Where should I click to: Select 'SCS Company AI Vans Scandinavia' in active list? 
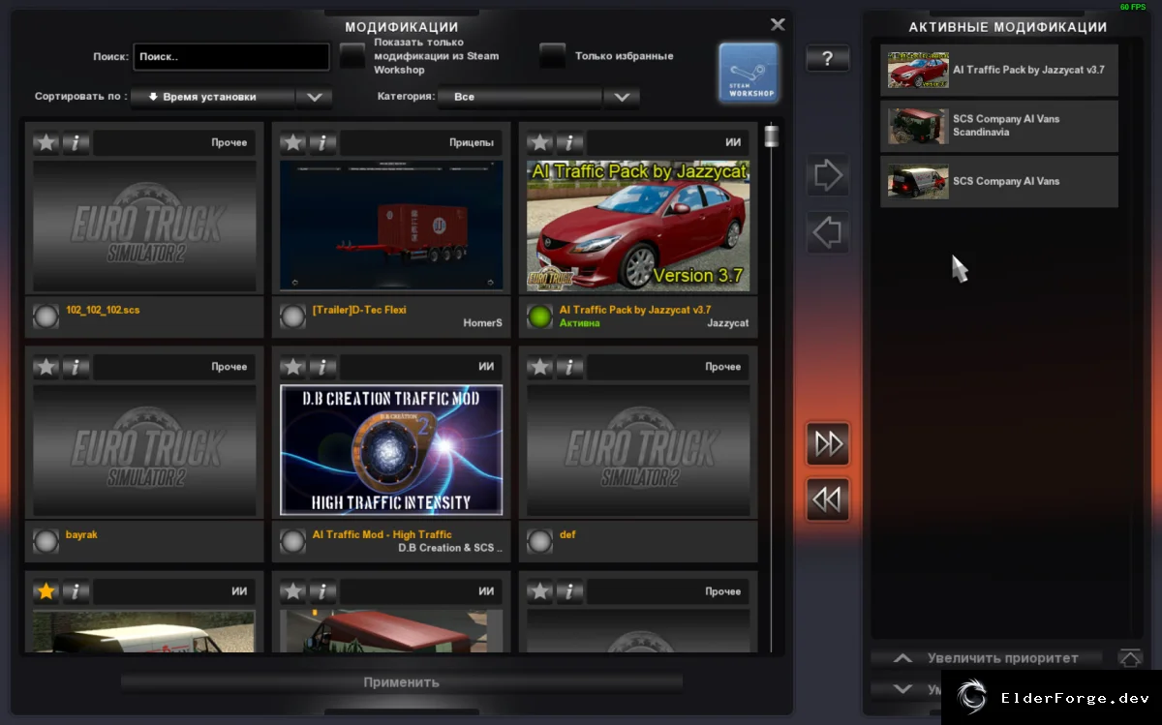click(999, 126)
